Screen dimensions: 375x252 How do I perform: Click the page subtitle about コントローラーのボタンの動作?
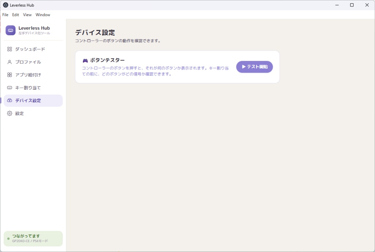point(118,41)
